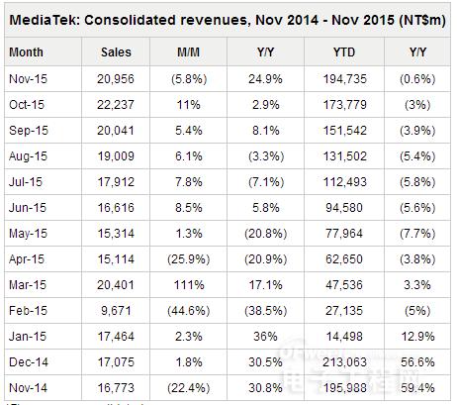
Task: Click the Dec-14 YTD value 213,063
Action: [x=344, y=362]
